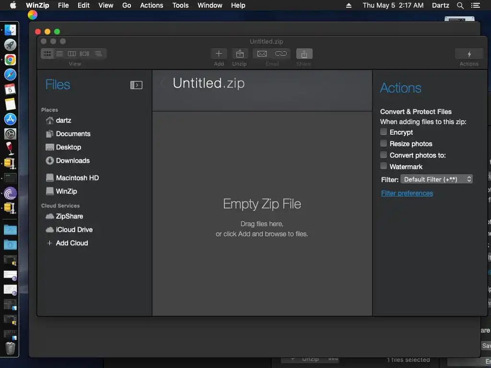Screen dimensions: 491x368
Task: Open the Actions menu in menu bar
Action: [x=152, y=5]
